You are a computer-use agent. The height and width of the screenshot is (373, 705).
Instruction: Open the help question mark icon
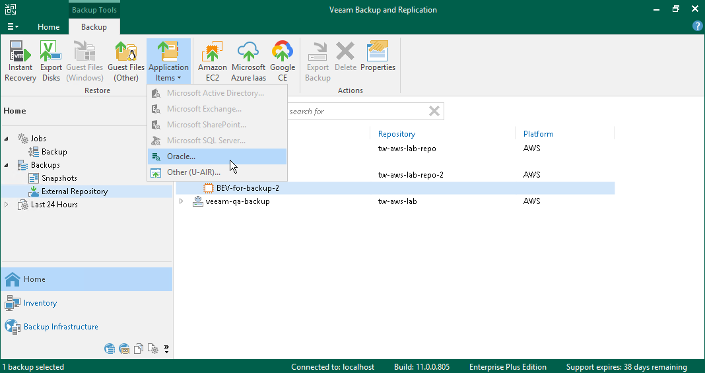coord(697,26)
